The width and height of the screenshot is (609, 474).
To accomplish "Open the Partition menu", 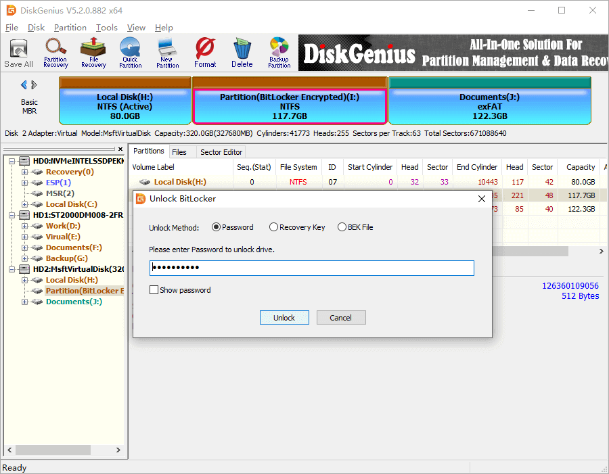I will [x=70, y=28].
